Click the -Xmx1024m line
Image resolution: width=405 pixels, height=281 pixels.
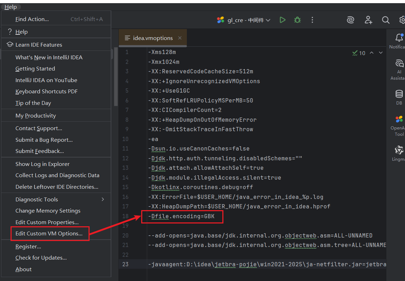(x=164, y=62)
